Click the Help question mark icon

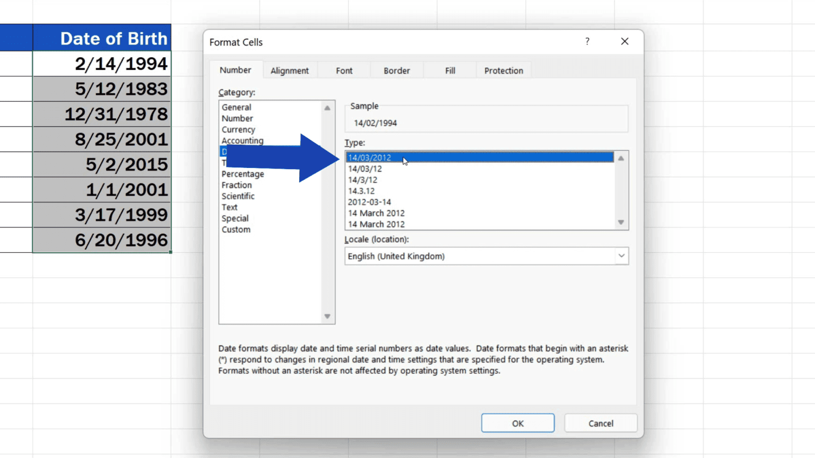(587, 42)
